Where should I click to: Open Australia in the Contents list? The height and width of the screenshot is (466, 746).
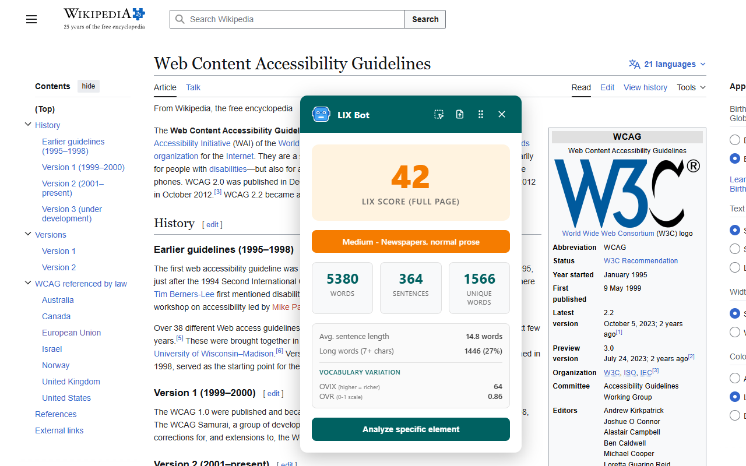point(58,300)
